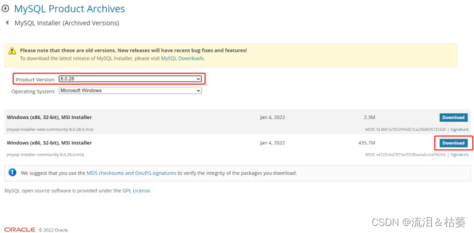Viewport: 474px width, 233px height.
Task: Open MD5 checksums and GnuPG signatures link
Action: click(131, 173)
